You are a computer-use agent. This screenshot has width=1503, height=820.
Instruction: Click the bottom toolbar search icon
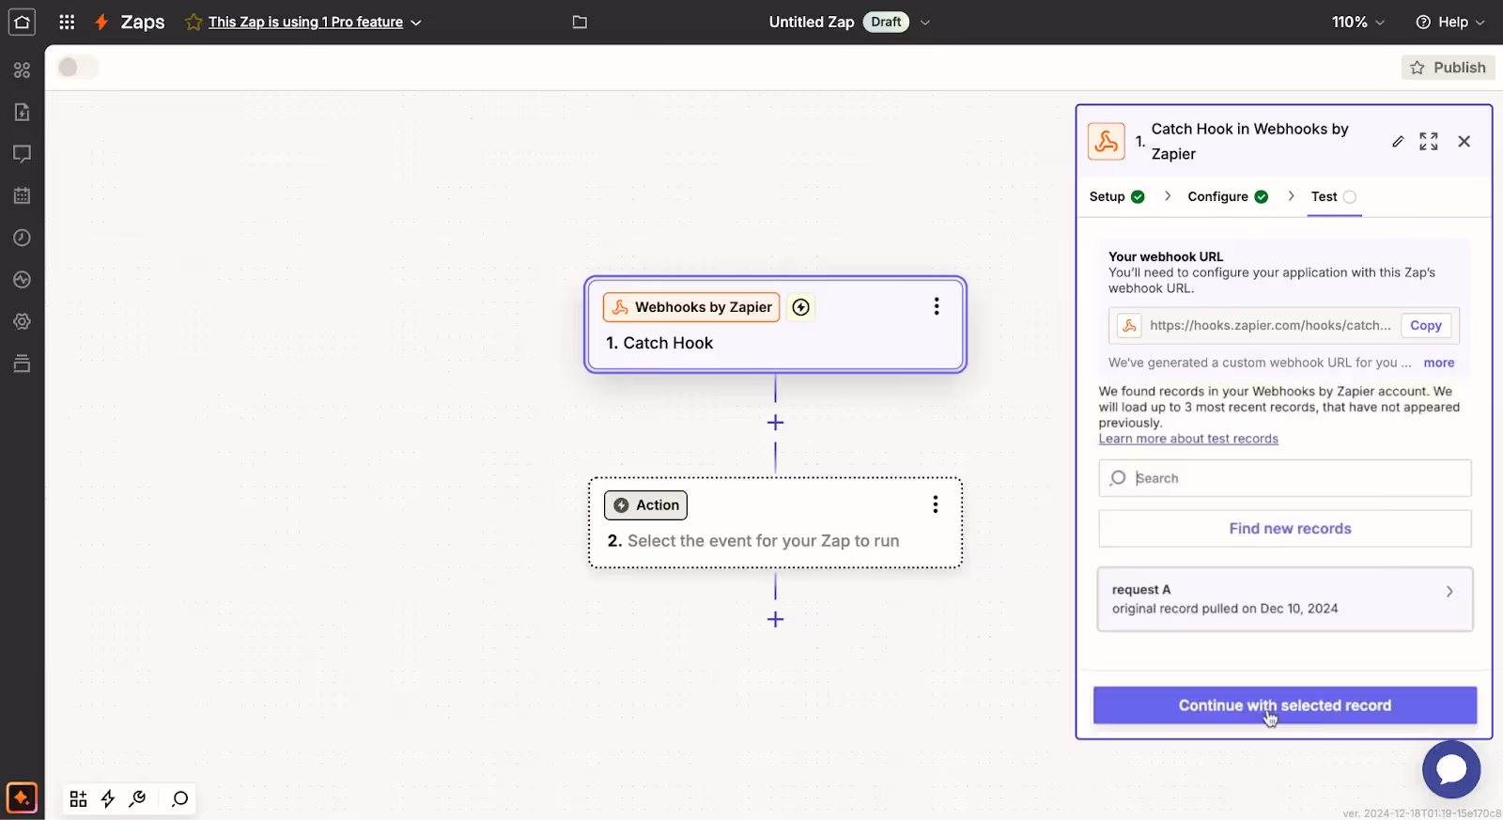pyautogui.click(x=179, y=798)
